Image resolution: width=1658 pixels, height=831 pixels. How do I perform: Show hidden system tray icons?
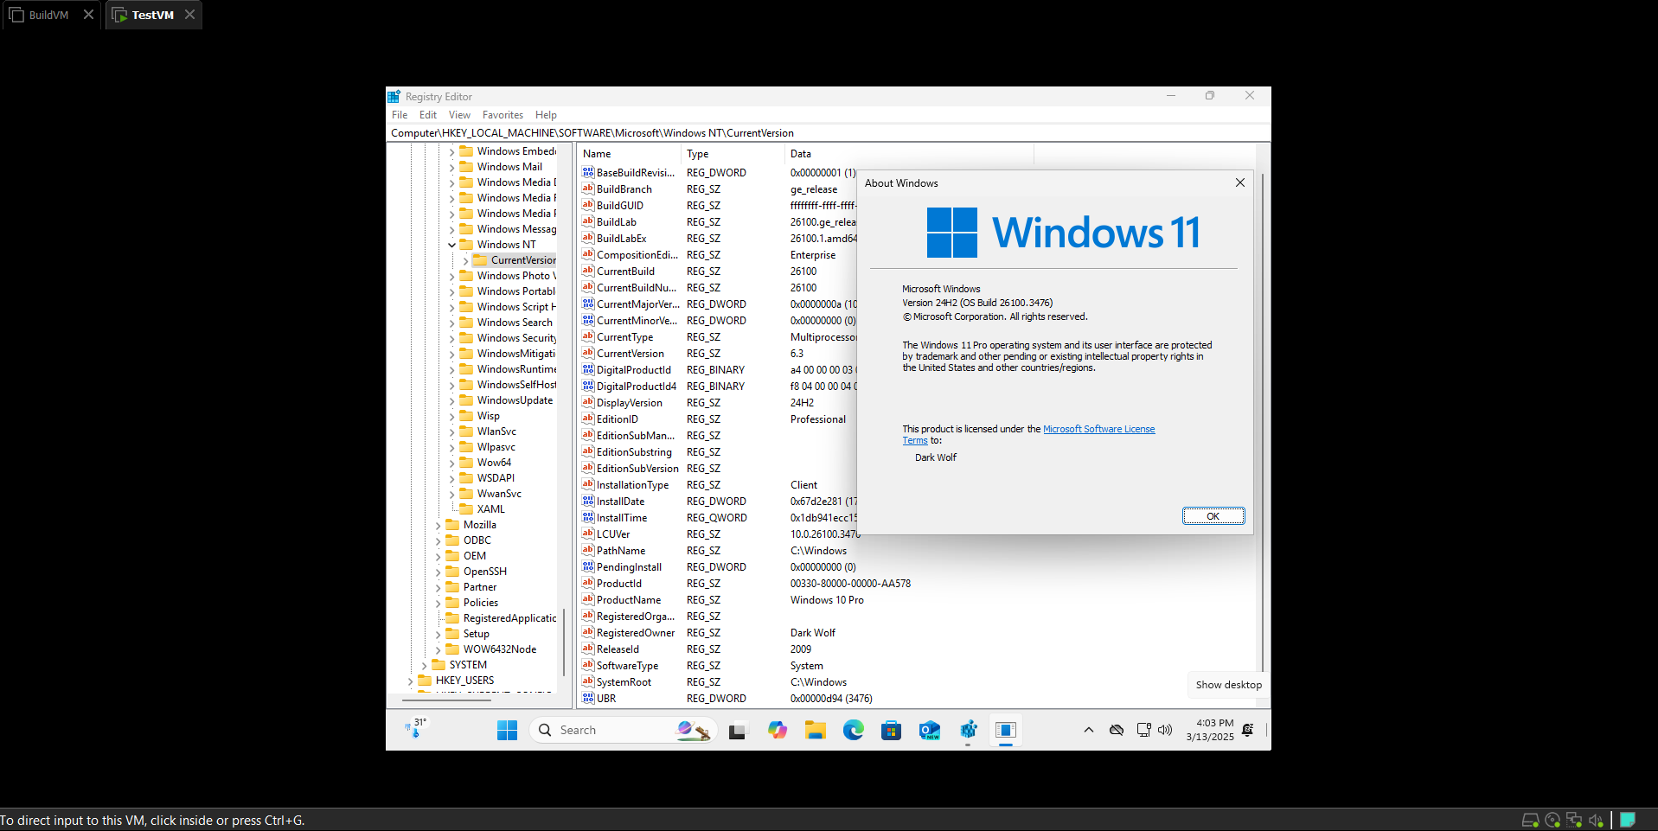click(1088, 731)
